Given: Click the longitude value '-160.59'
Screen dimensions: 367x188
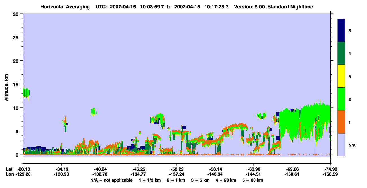Looking at the screenshot, I should pyautogui.click(x=330, y=174).
